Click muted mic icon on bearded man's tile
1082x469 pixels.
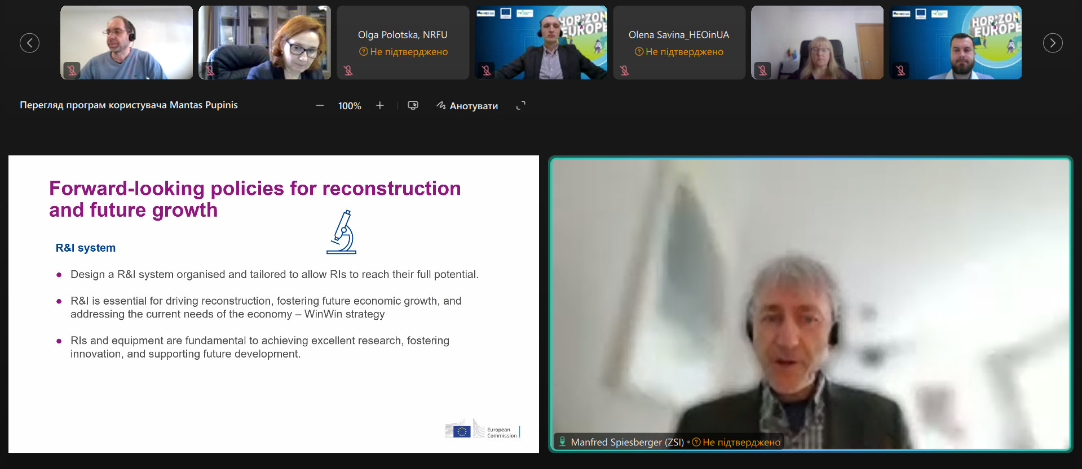[x=900, y=70]
